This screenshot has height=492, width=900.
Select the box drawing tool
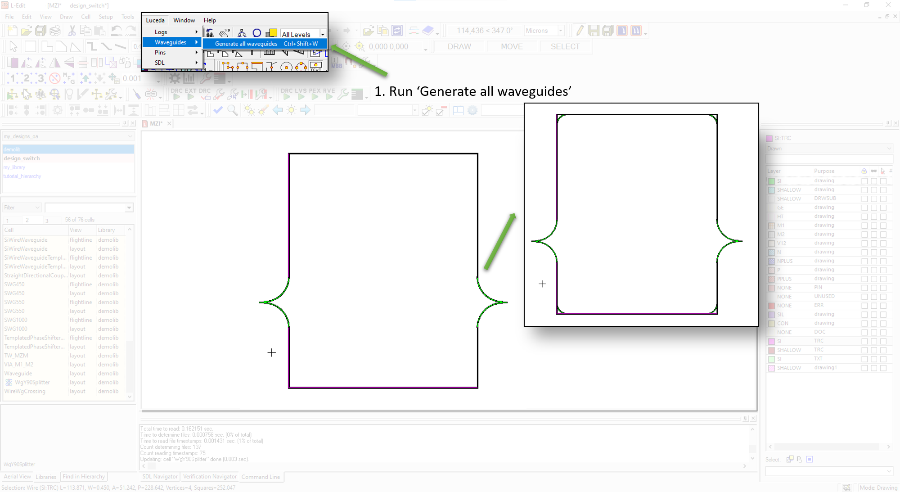coord(30,46)
